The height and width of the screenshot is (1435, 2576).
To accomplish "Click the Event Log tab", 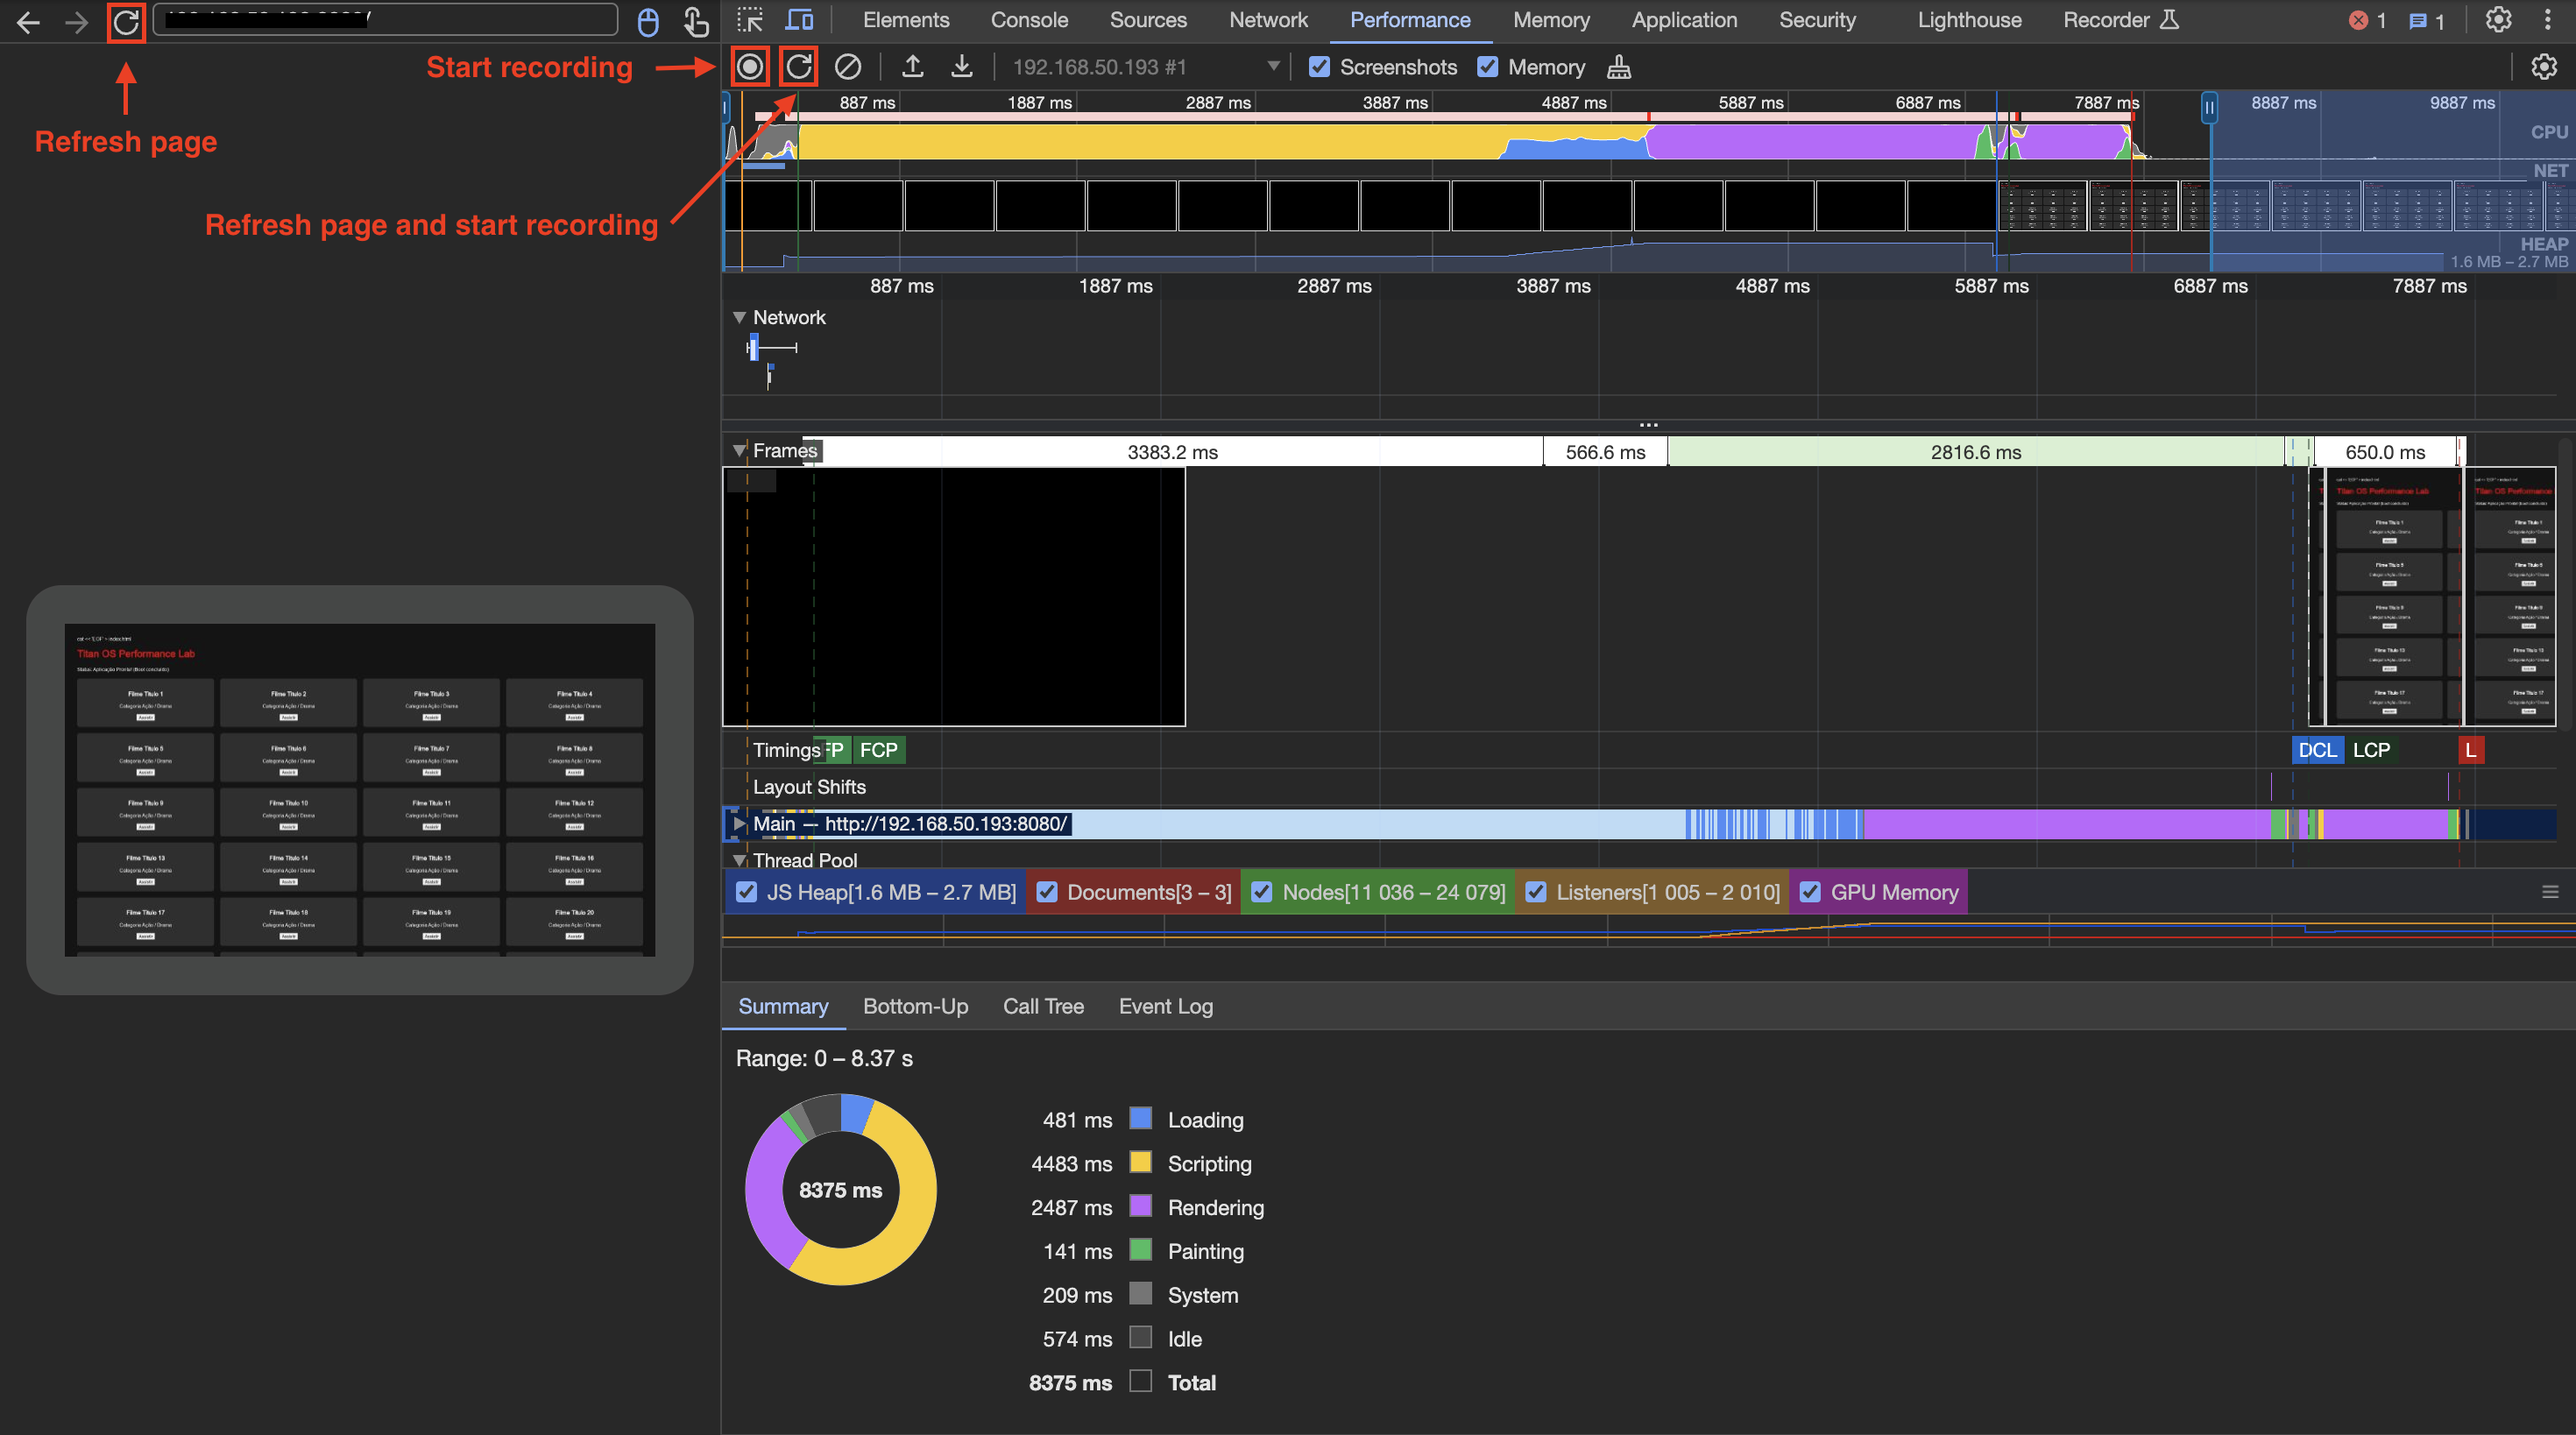I will point(1166,1006).
